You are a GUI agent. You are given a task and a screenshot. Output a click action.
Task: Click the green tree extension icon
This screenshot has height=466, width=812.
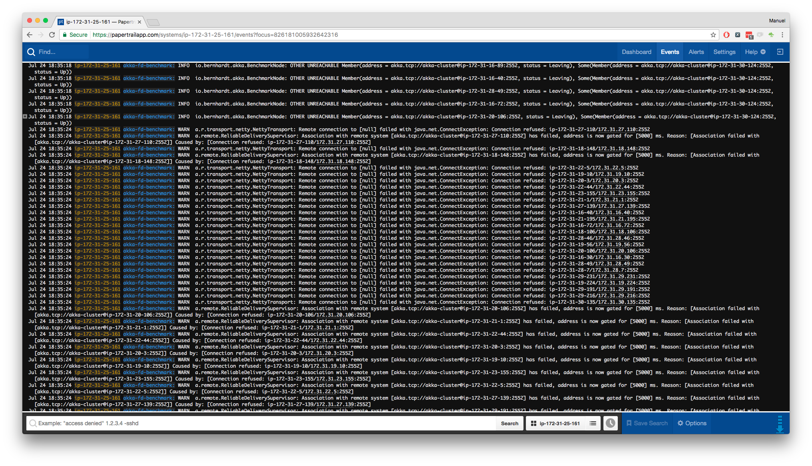[x=771, y=35]
